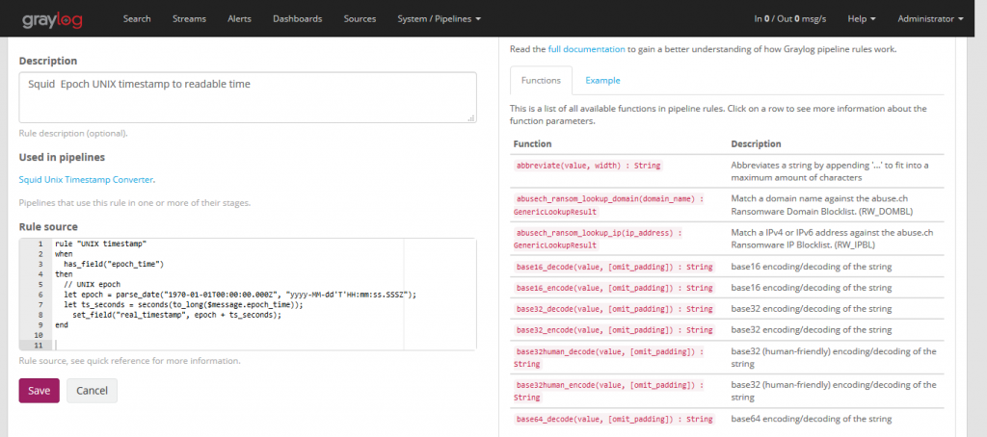The width and height of the screenshot is (987, 437).
Task: Navigate to Dashboards
Action: pyautogui.click(x=297, y=19)
